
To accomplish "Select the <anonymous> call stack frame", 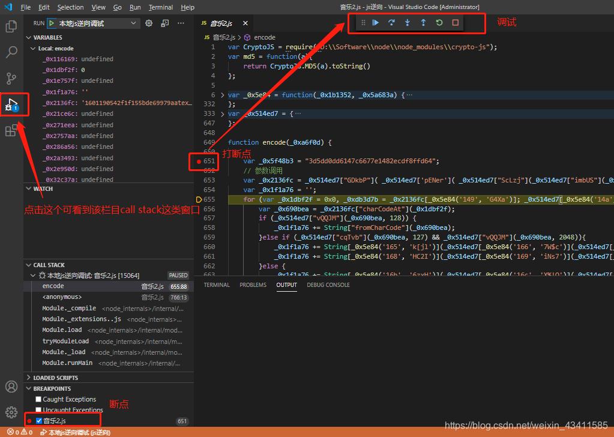I will pyautogui.click(x=109, y=298).
